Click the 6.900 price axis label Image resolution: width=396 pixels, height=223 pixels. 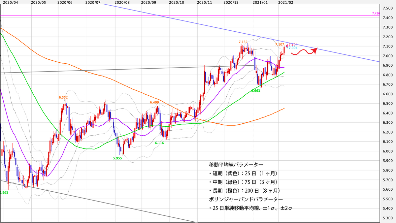[387, 66]
